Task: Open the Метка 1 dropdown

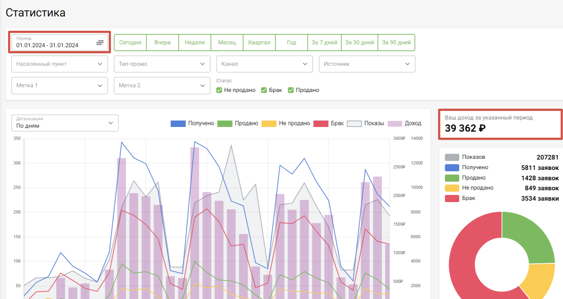Action: pos(59,85)
